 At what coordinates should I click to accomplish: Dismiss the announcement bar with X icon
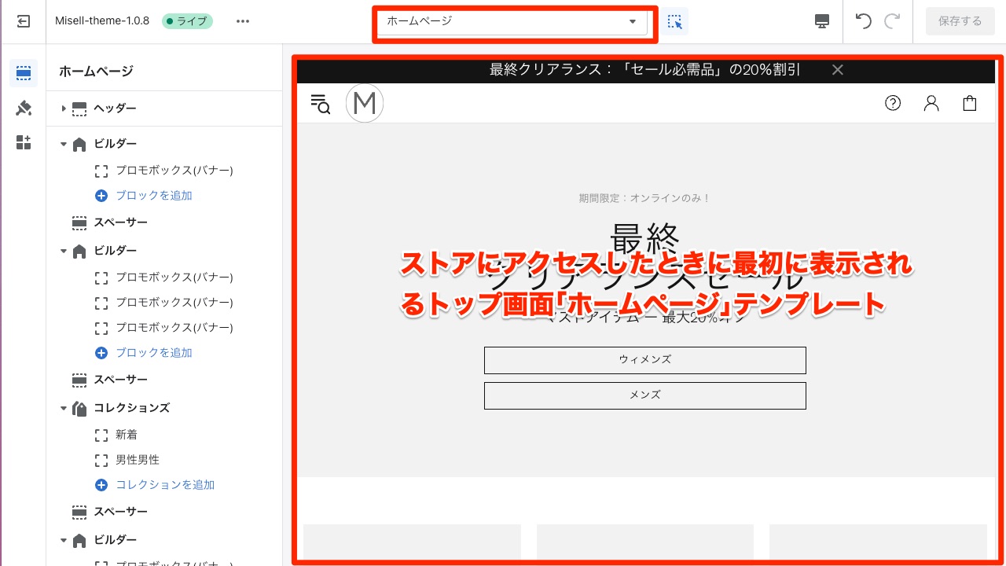838,69
